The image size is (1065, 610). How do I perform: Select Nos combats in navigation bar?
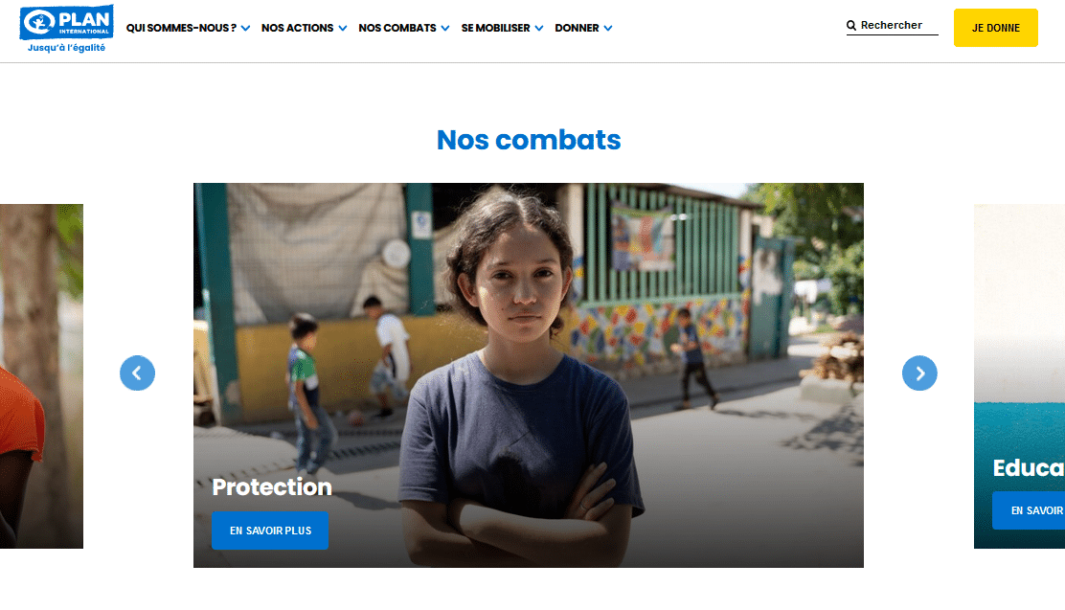[x=397, y=28]
